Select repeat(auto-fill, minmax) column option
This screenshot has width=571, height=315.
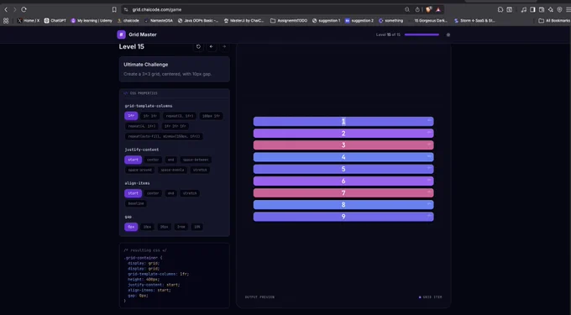pos(164,136)
